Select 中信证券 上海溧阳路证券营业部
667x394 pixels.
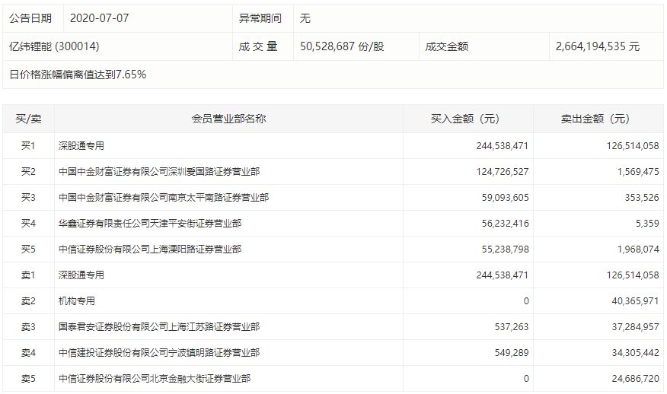[150, 249]
